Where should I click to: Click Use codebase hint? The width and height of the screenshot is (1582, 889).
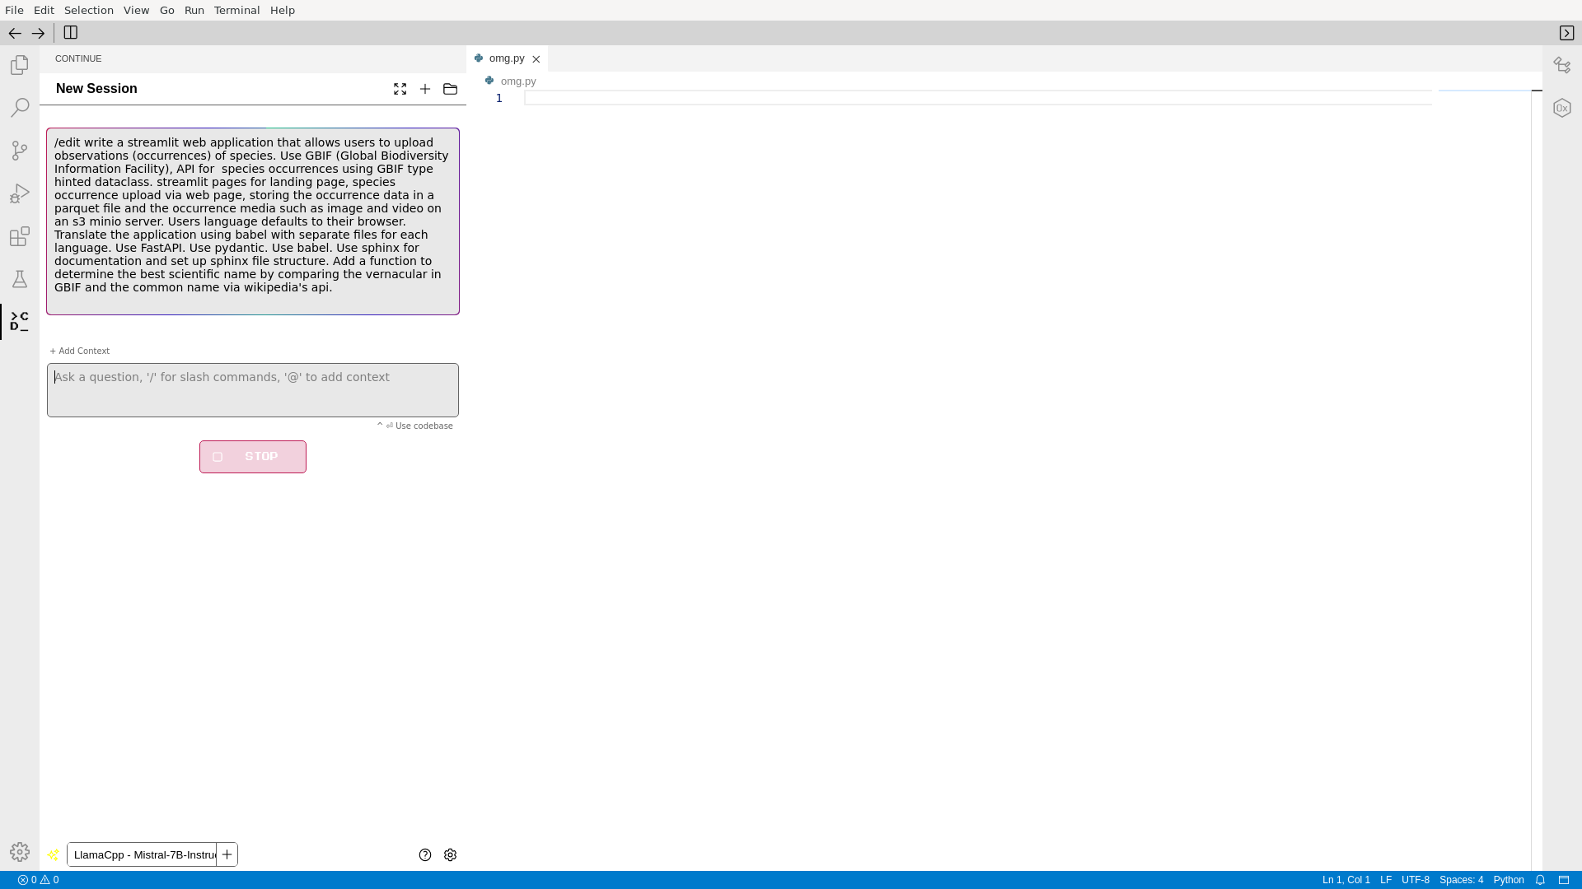pos(415,426)
